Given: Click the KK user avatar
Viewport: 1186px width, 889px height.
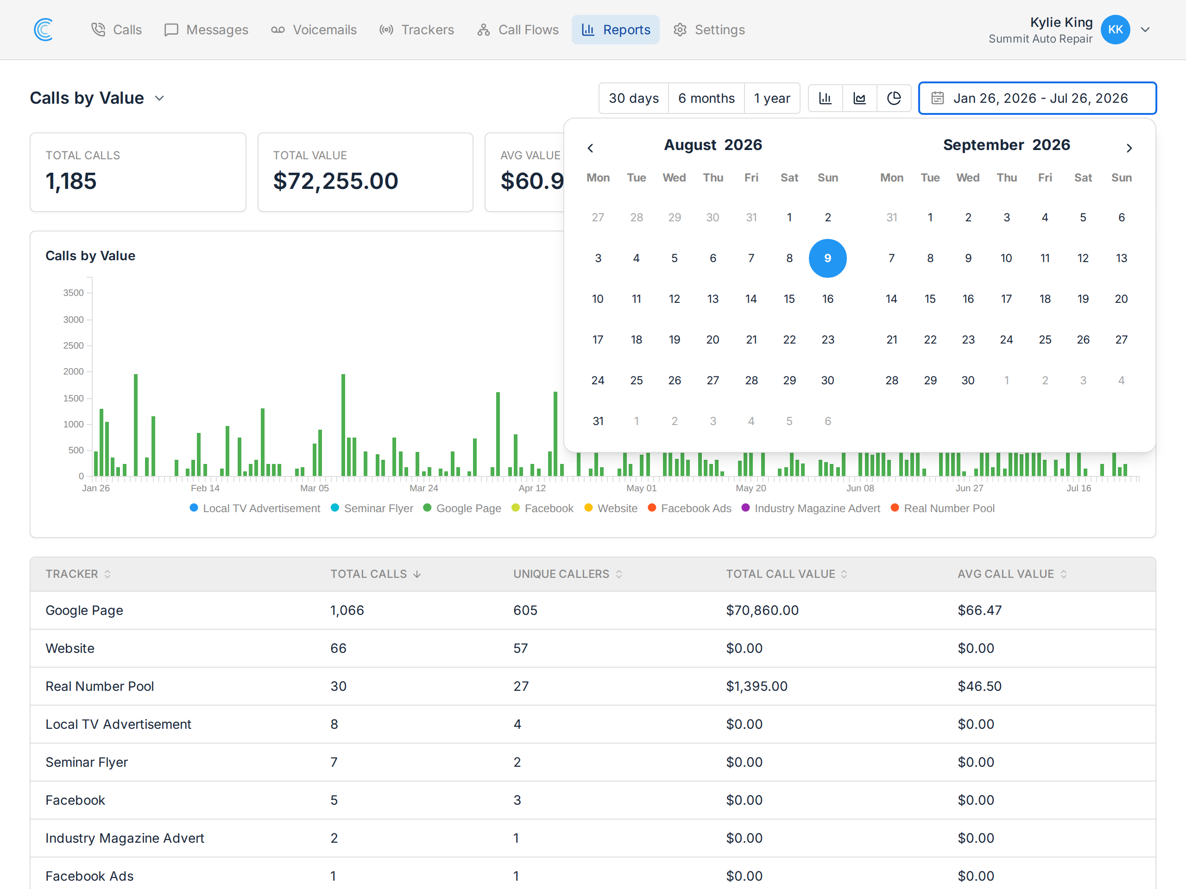Looking at the screenshot, I should point(1115,30).
